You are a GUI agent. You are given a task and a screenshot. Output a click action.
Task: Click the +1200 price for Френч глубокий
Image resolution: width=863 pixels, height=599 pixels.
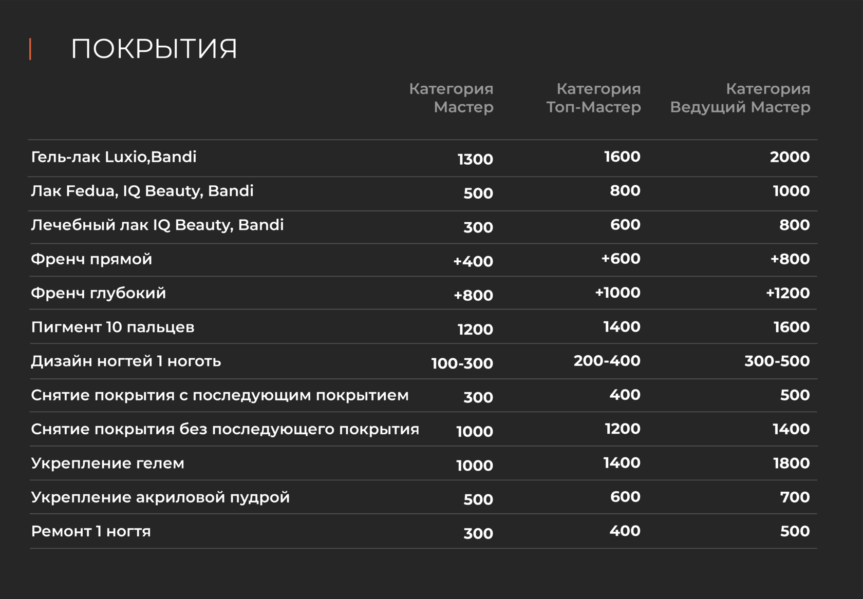click(787, 293)
